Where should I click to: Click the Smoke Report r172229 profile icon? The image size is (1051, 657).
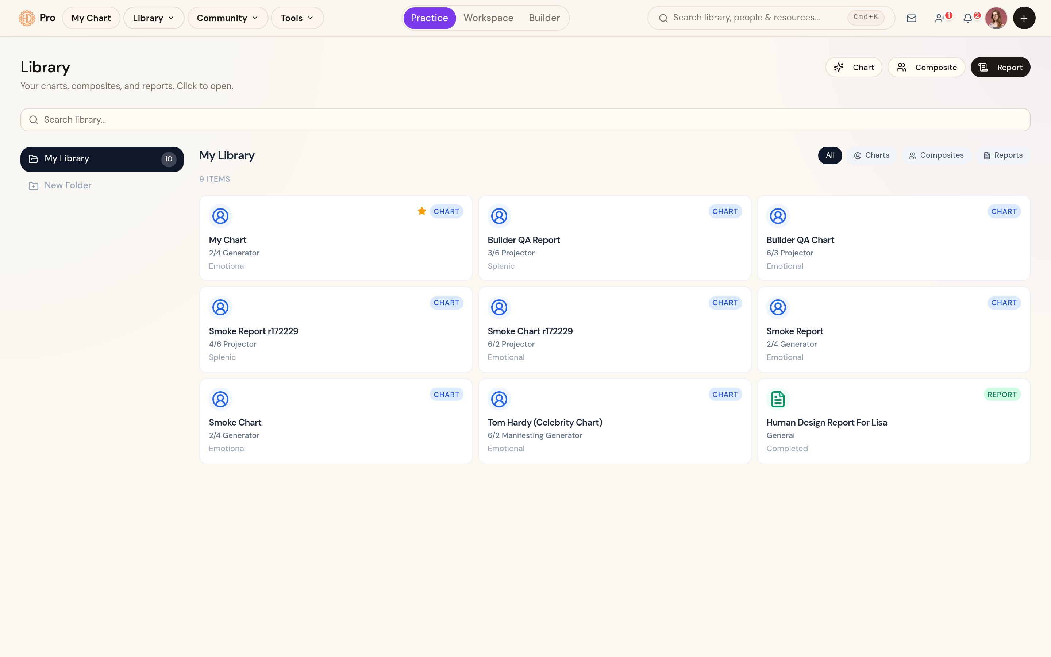coord(220,307)
